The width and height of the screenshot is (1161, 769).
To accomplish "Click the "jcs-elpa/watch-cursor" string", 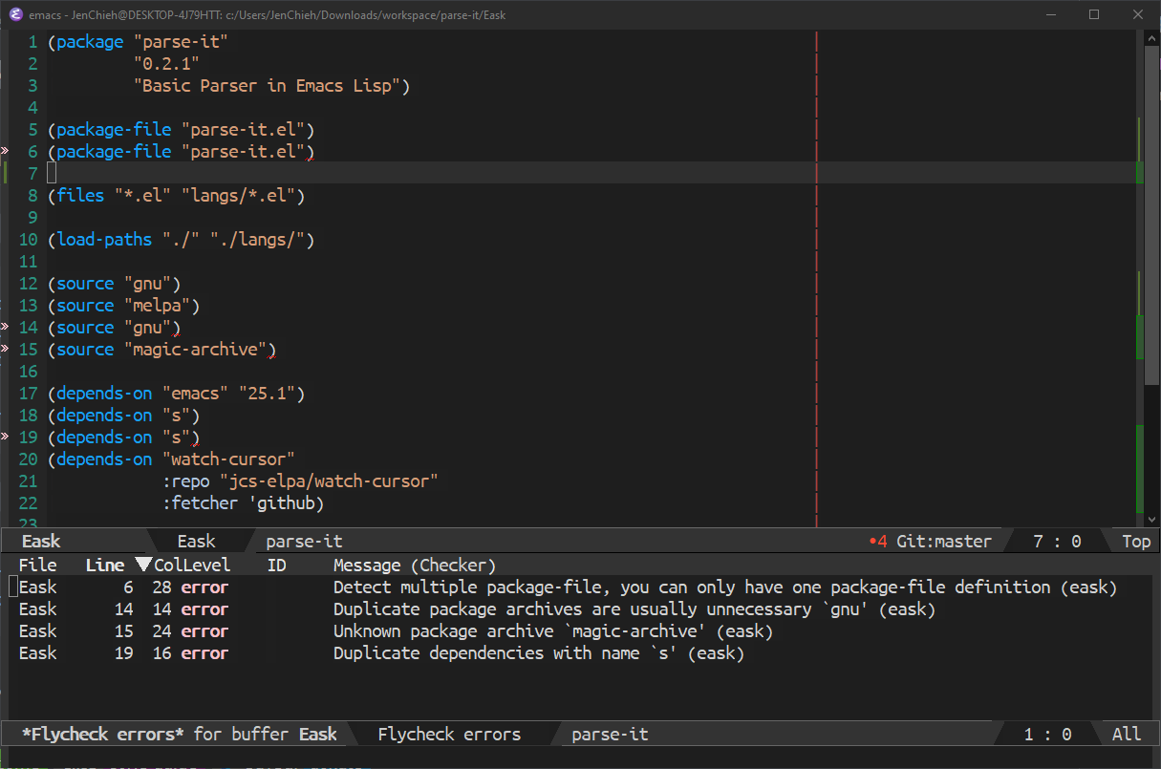I will [x=330, y=481].
